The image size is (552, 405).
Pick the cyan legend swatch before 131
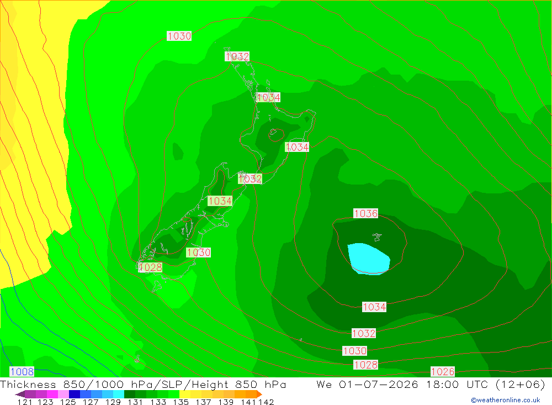click(x=119, y=394)
